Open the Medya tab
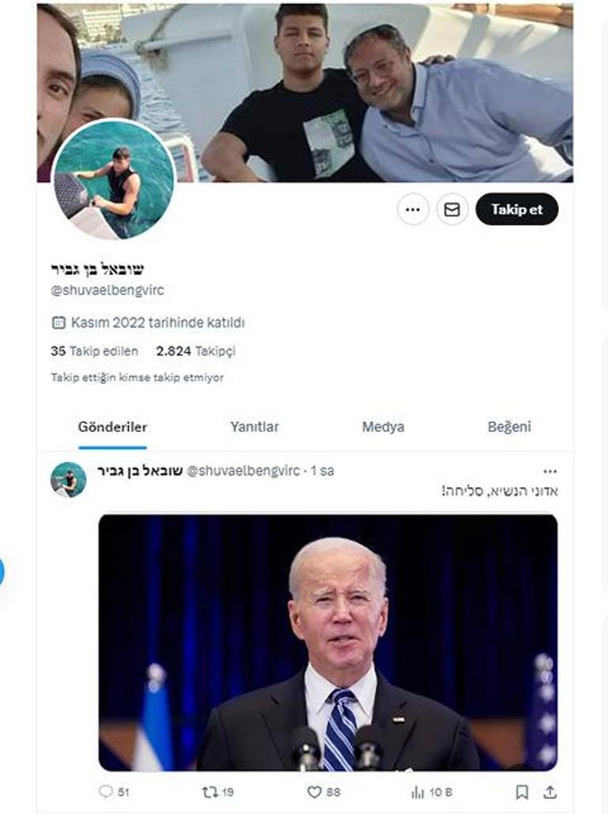Viewport: 608px width, 814px height. coord(383,426)
